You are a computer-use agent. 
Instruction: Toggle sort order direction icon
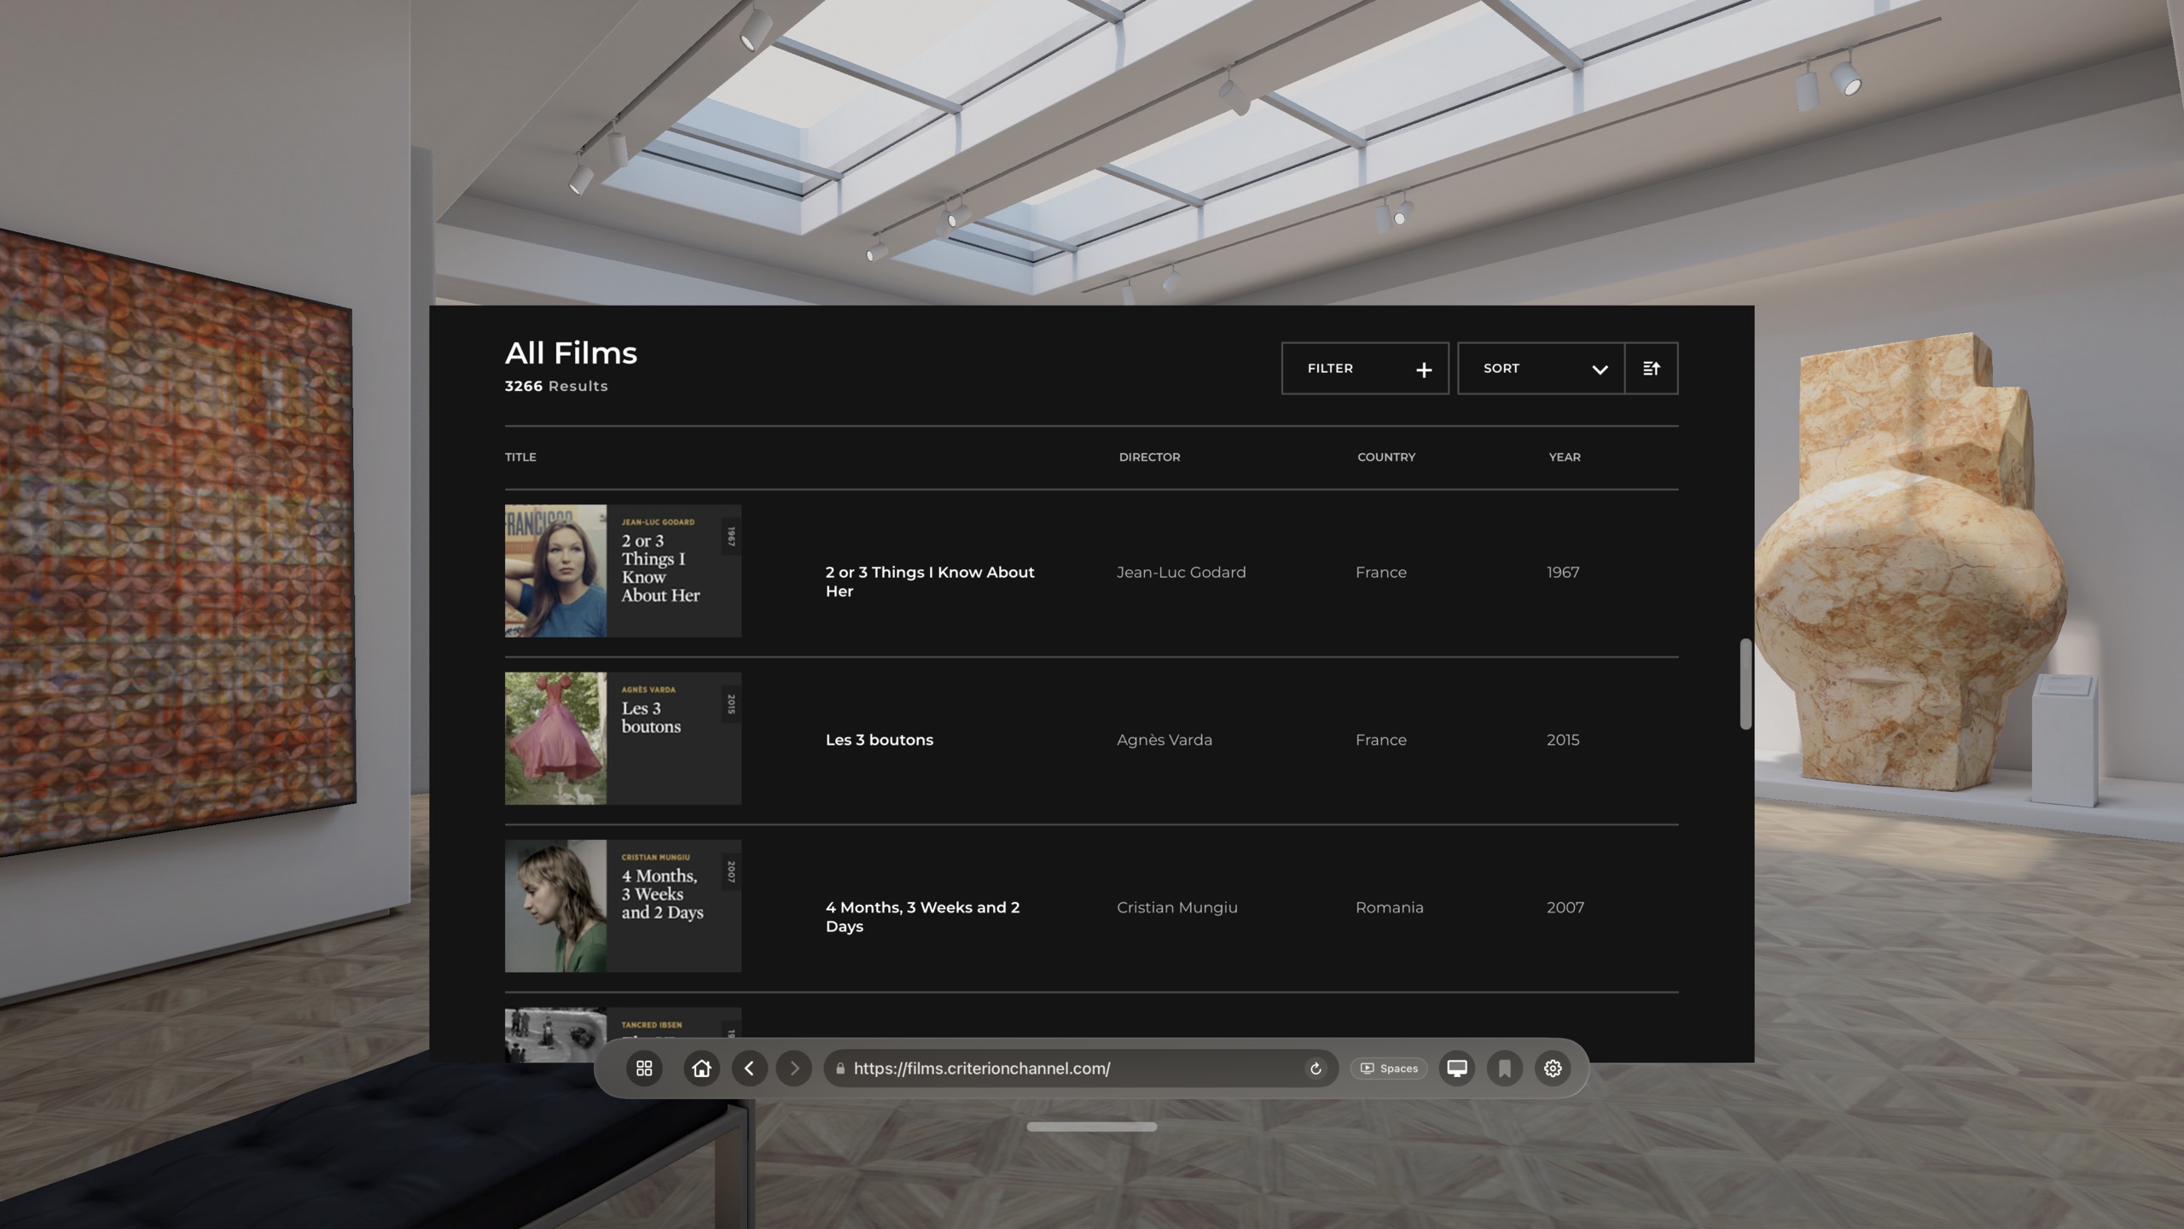pos(1652,369)
